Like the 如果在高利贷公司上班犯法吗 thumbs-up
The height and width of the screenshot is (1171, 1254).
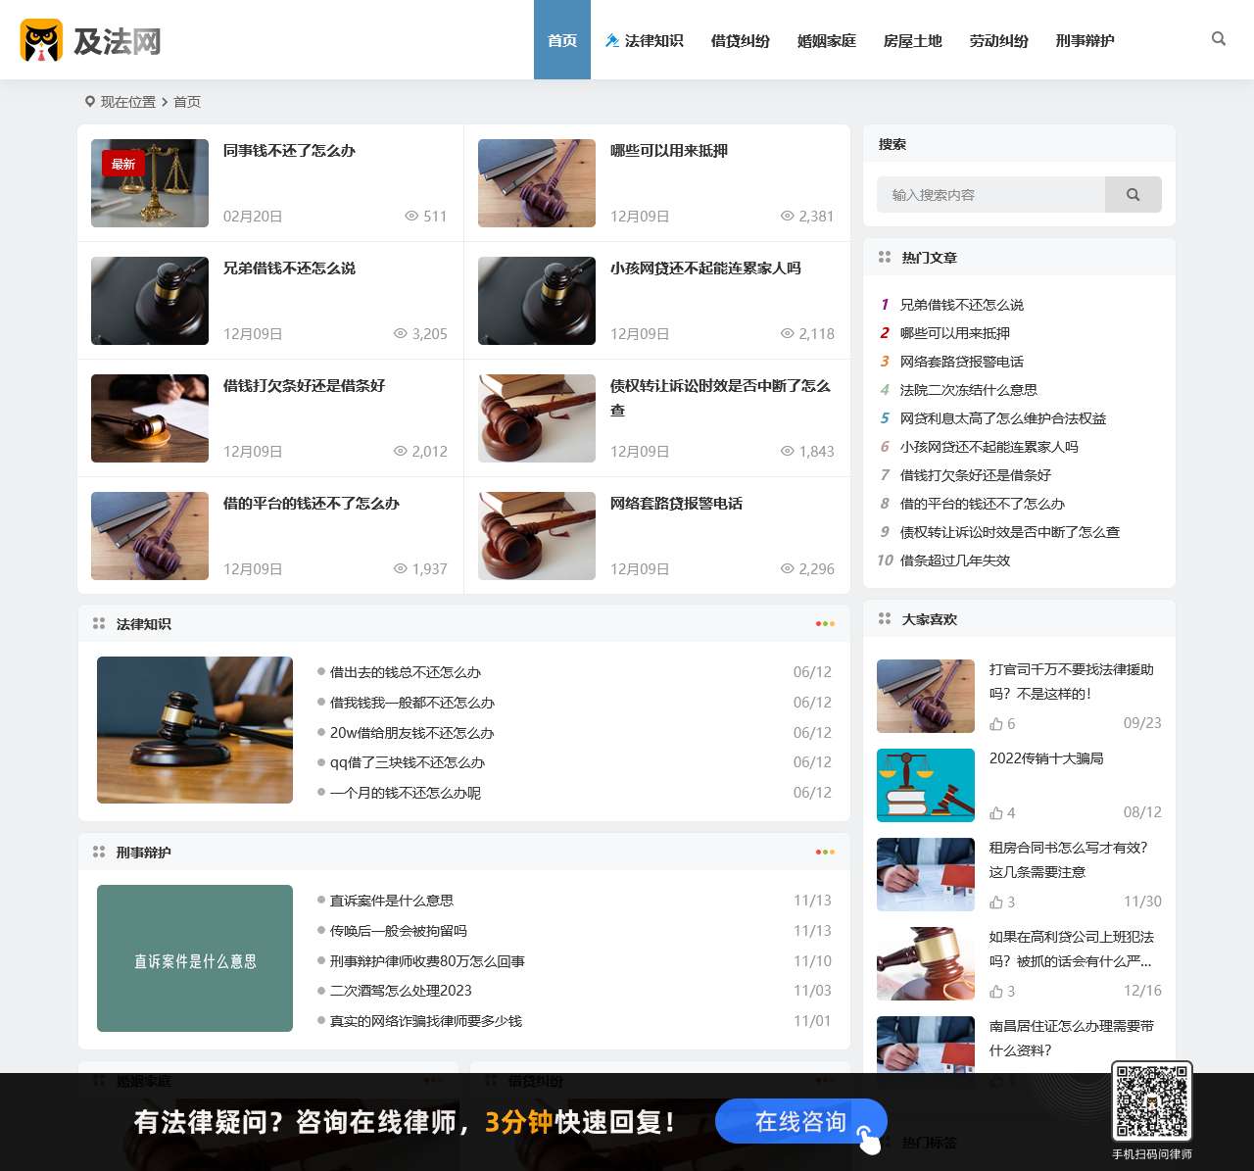coord(996,992)
